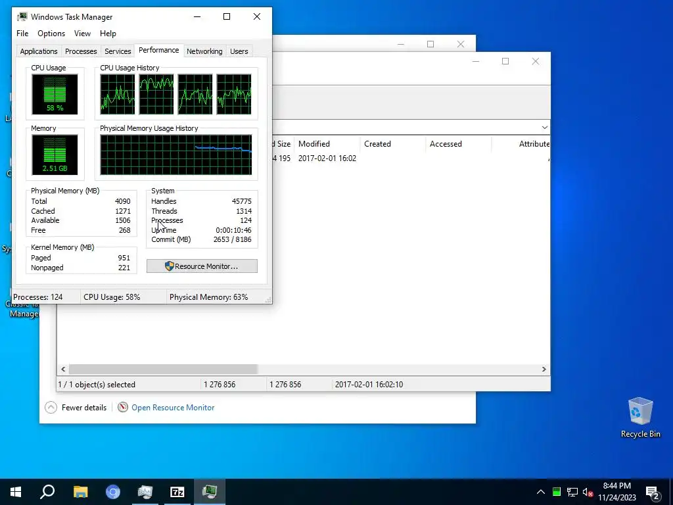Click the Open Resource Monitor gauge icon
The image size is (673, 505).
(123, 407)
